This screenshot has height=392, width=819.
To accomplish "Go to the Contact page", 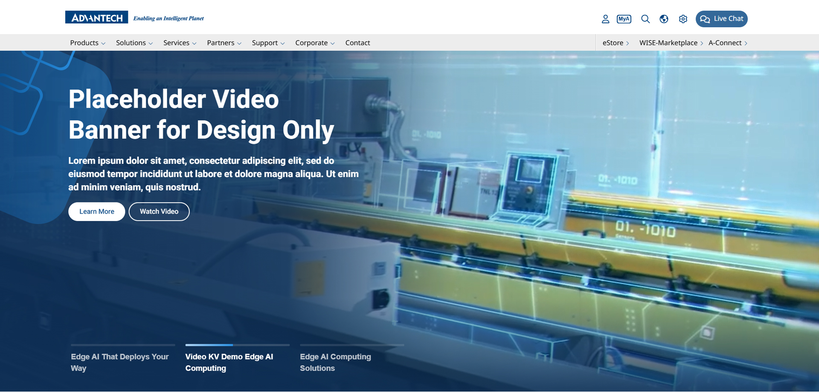I will click(357, 43).
